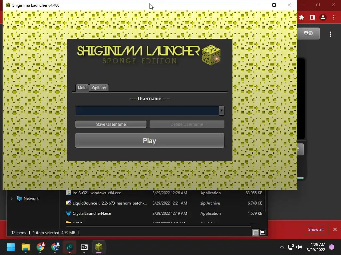Open second Chrome taskbar icon
This screenshot has width=341, height=255.
pos(55,247)
